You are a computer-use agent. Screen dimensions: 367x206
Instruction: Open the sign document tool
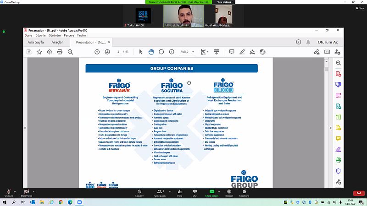click(252, 52)
